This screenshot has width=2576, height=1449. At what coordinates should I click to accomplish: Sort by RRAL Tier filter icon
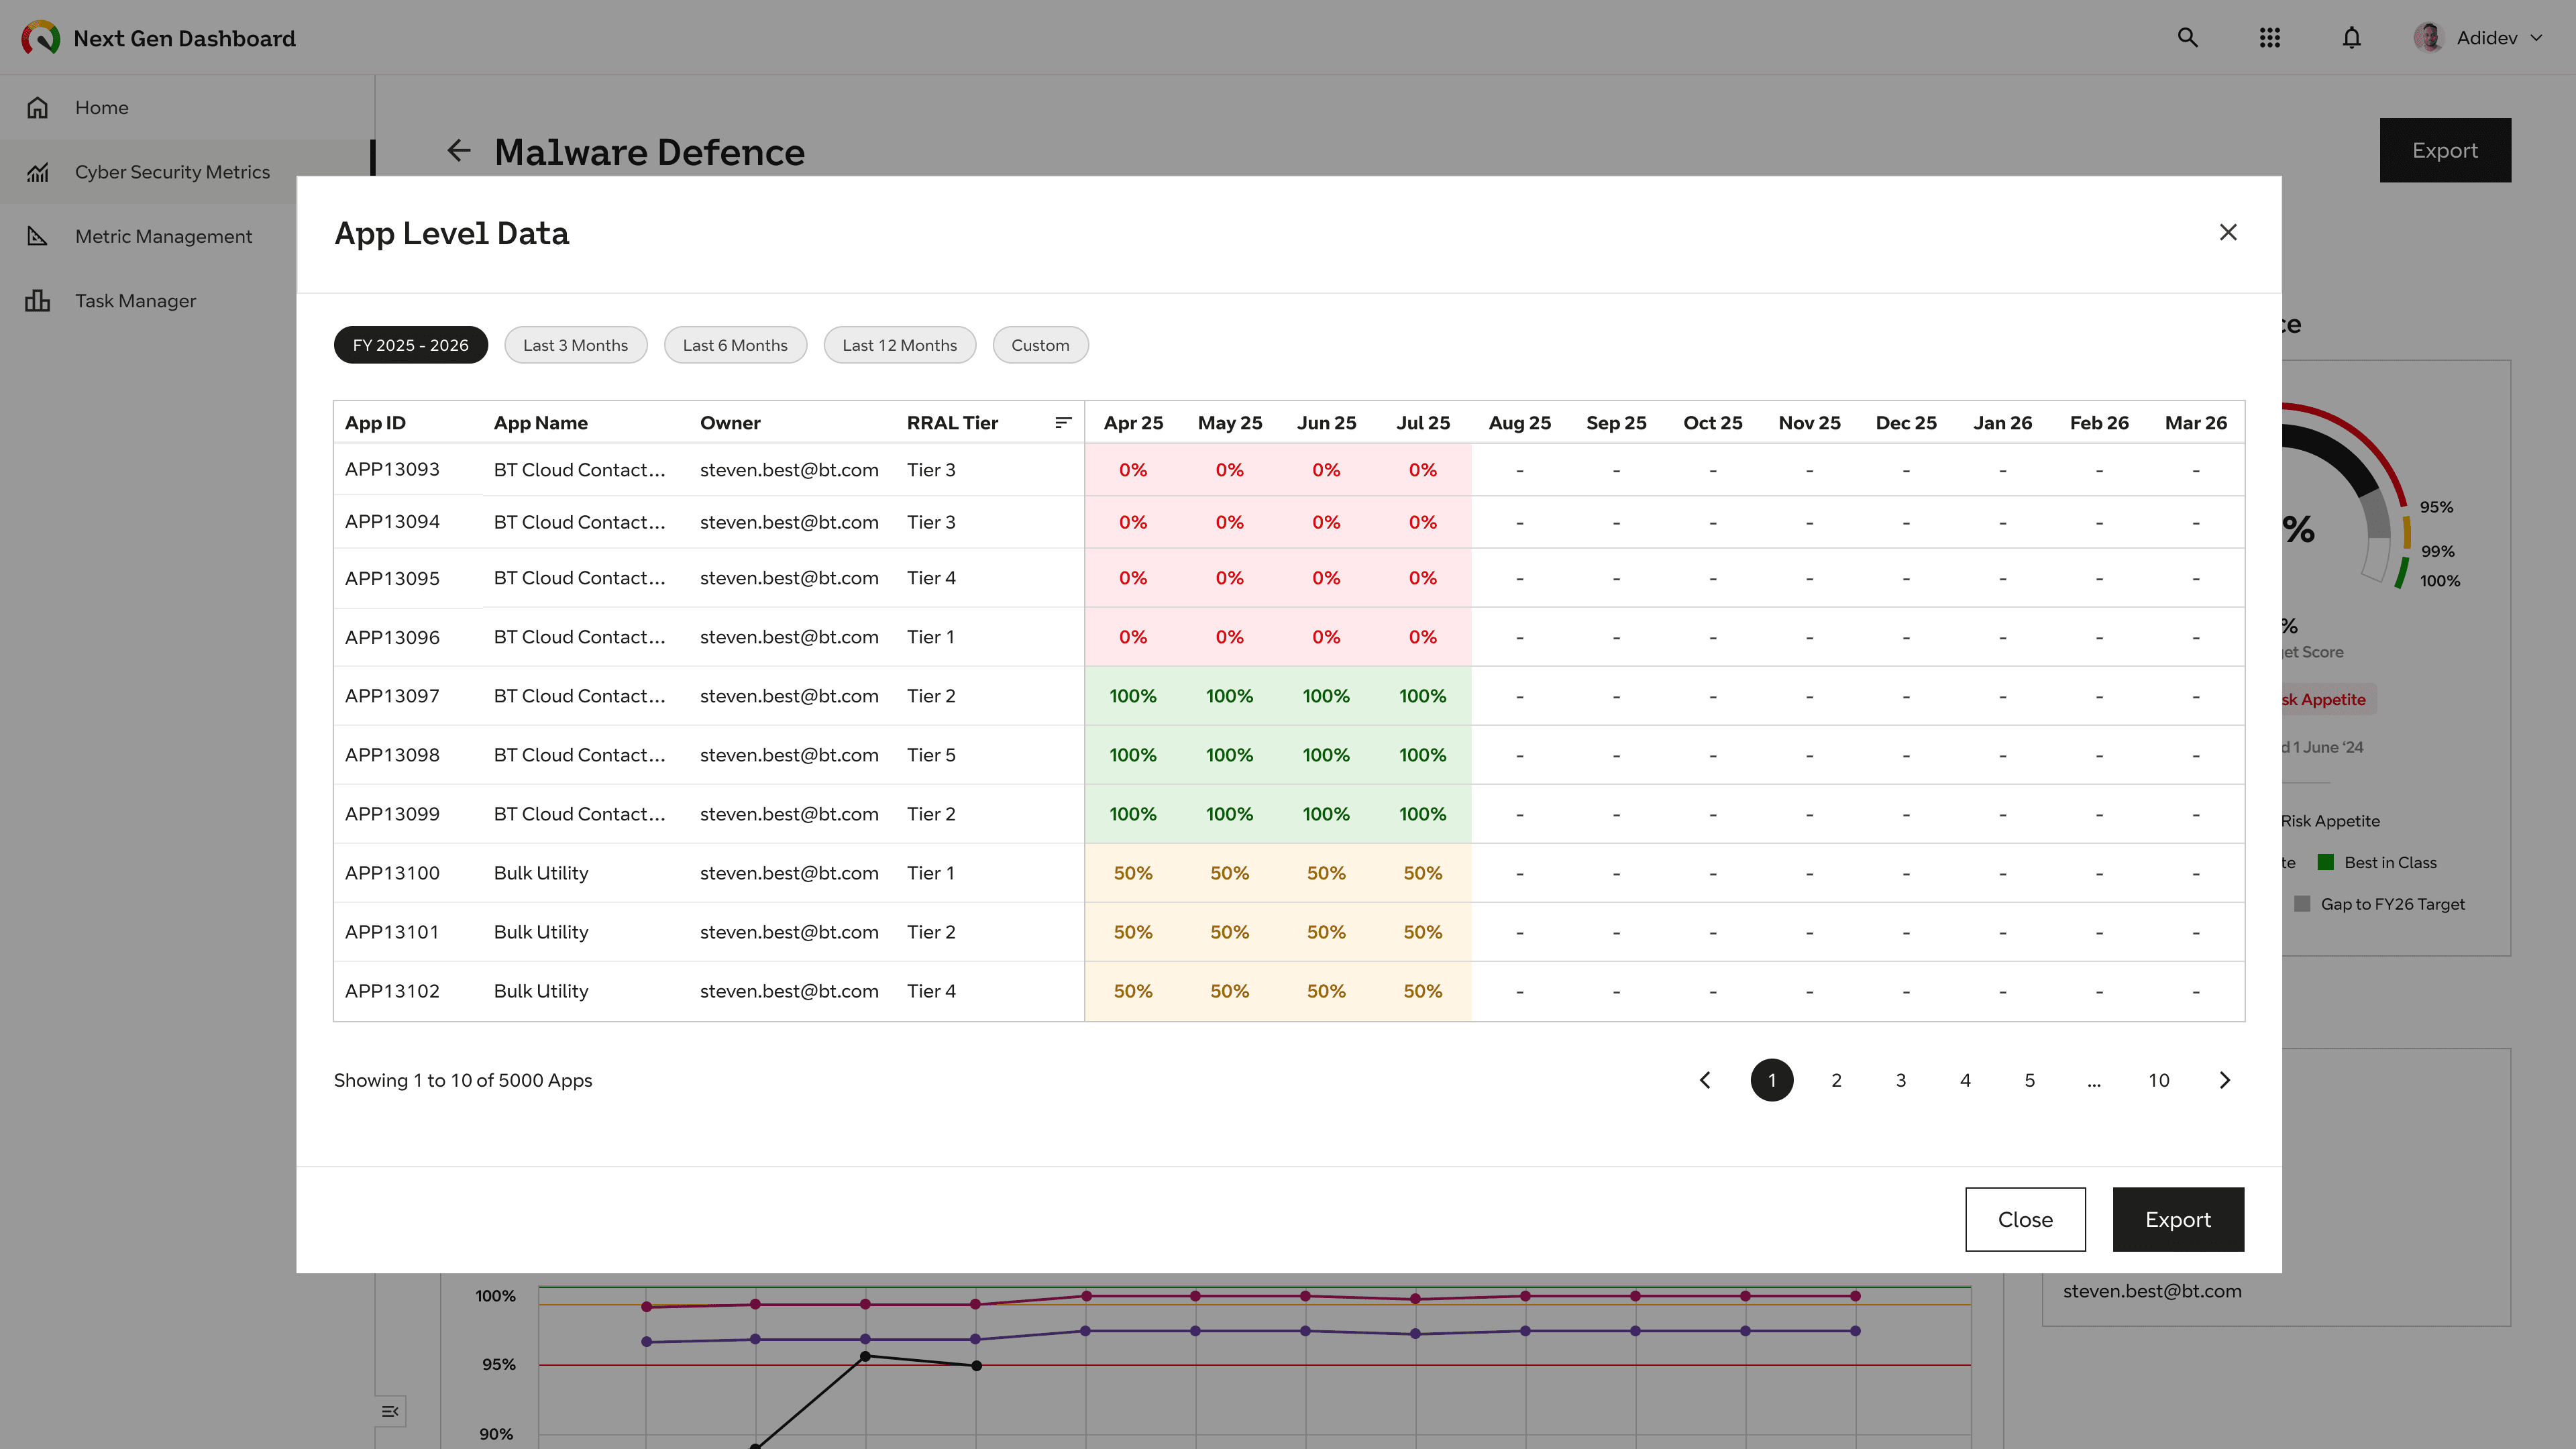pyautogui.click(x=1063, y=423)
